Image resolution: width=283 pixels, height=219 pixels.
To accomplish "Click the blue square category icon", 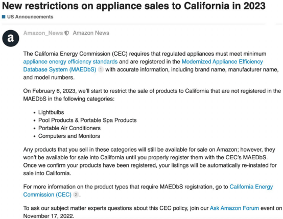I will point(4,17).
